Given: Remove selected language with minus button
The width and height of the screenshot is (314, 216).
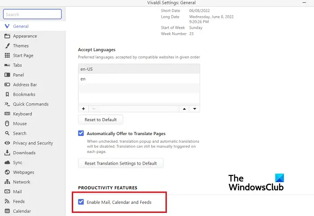Looking at the screenshot, I should pyautogui.click(x=94, y=109).
